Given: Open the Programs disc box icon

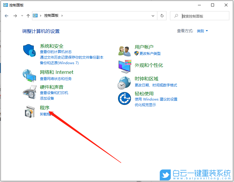Looking at the screenshot, I should (30, 112).
